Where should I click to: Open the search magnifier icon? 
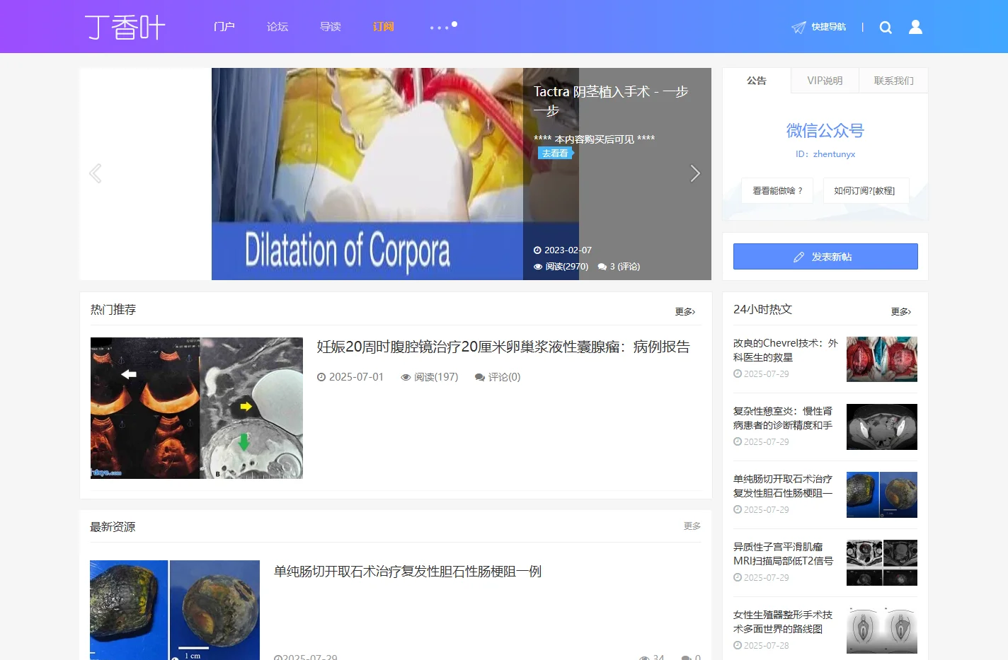(886, 28)
